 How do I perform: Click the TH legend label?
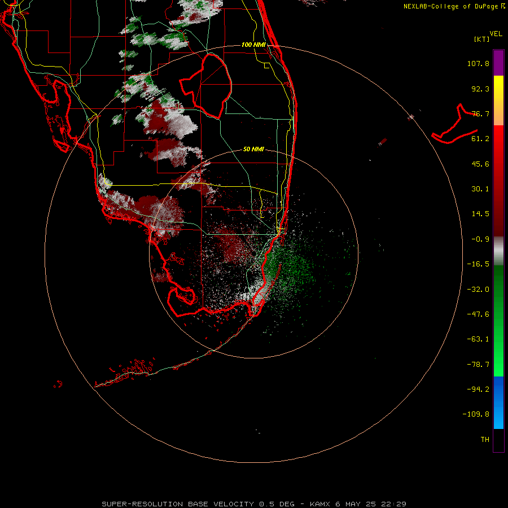[485, 440]
